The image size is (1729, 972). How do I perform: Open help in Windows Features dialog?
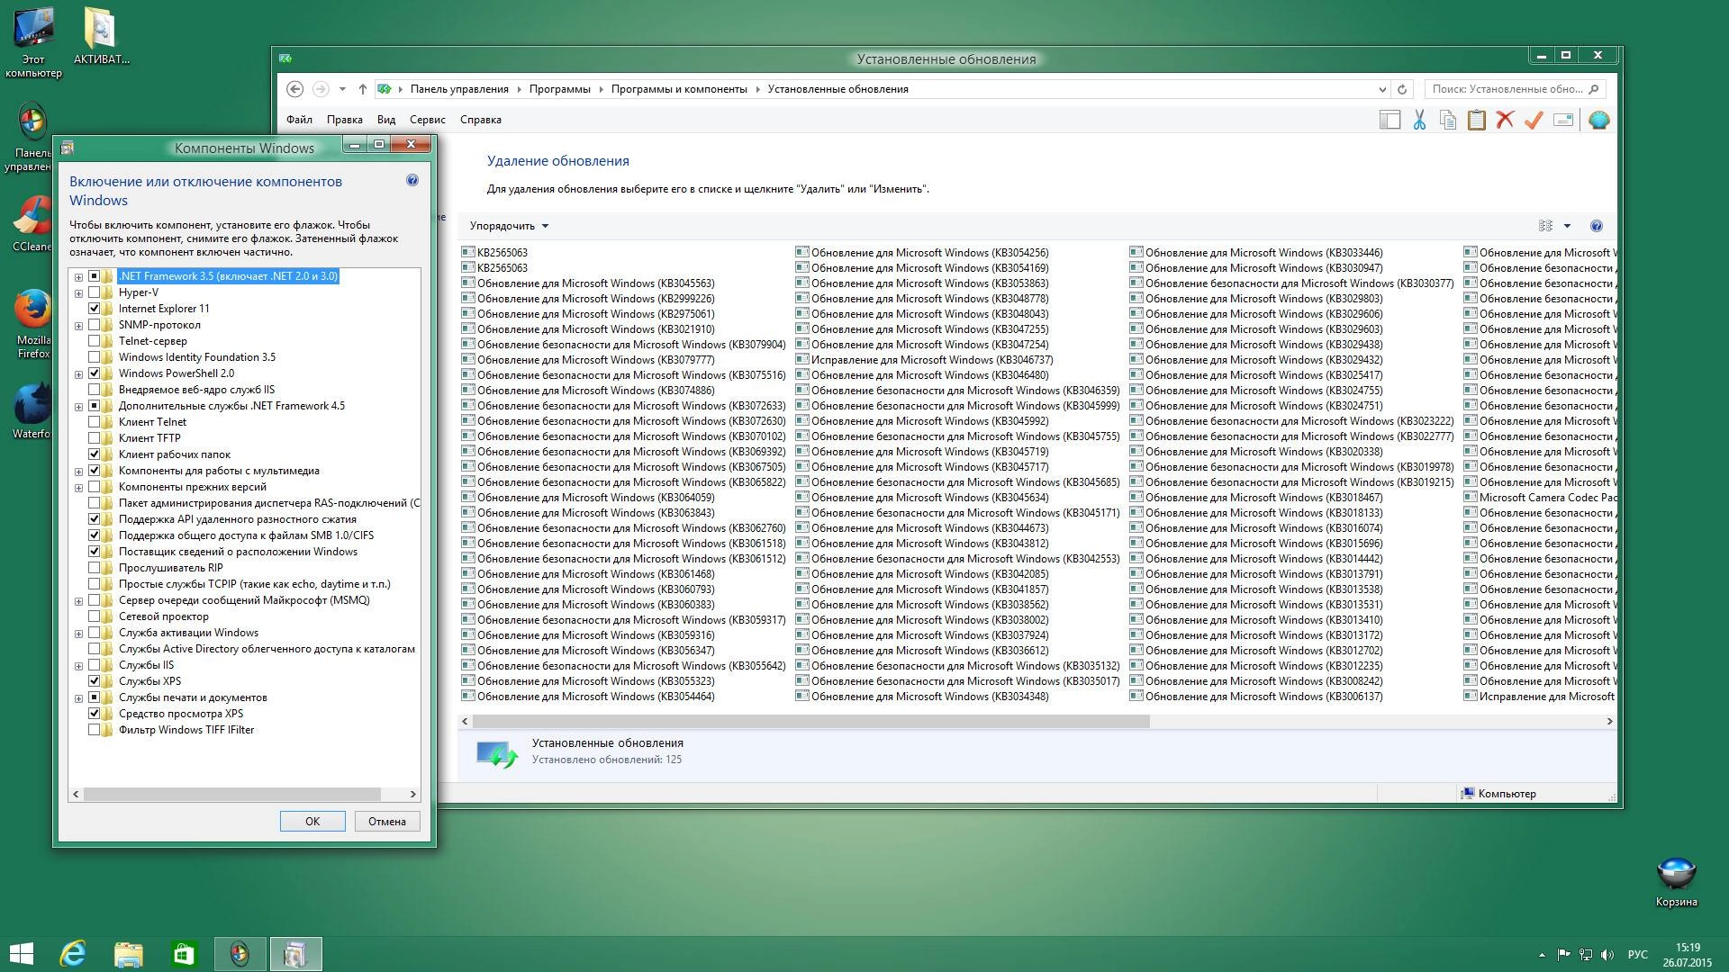tap(412, 180)
